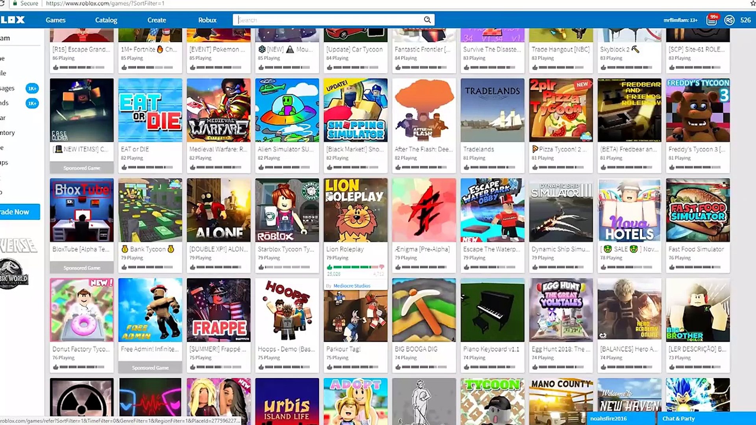Open the Tradelands game thumbnail
756x425 pixels.
click(x=492, y=110)
